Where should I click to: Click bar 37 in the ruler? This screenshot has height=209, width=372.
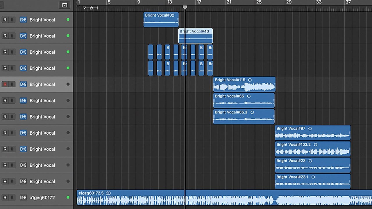[348, 2]
